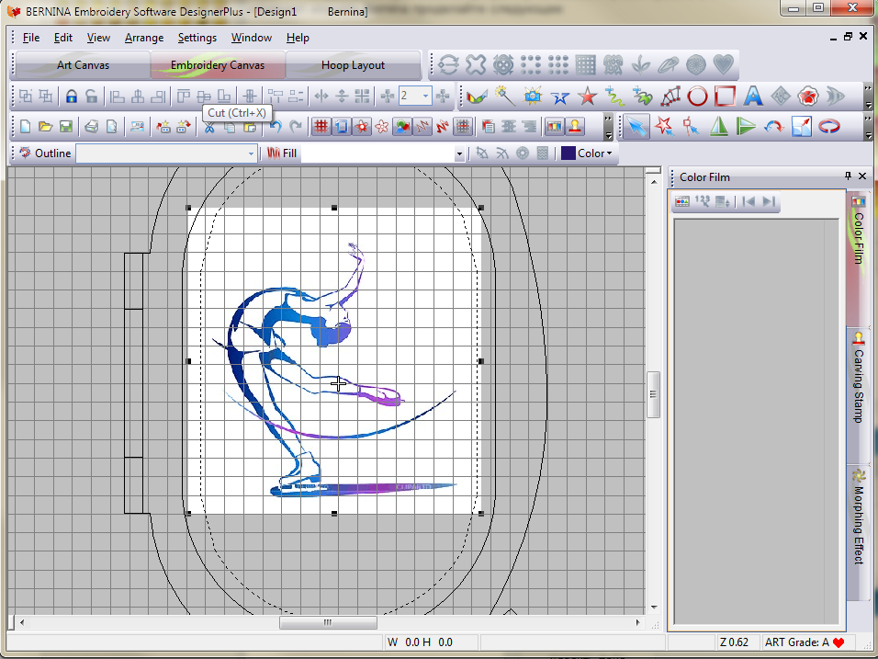The image size is (878, 659).
Task: Toggle the red grid display button
Action: (x=321, y=127)
